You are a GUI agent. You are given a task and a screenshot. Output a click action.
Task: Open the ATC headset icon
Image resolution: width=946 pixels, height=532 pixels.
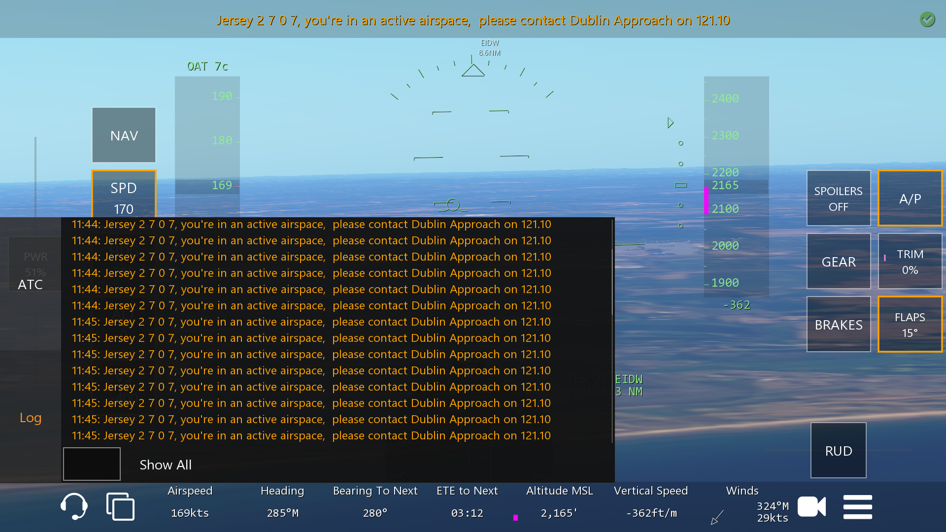tap(74, 506)
